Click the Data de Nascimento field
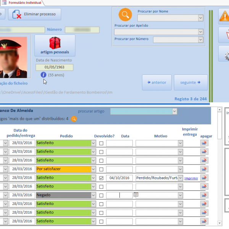Image resolution: width=229 pixels, height=229 pixels. point(55,67)
